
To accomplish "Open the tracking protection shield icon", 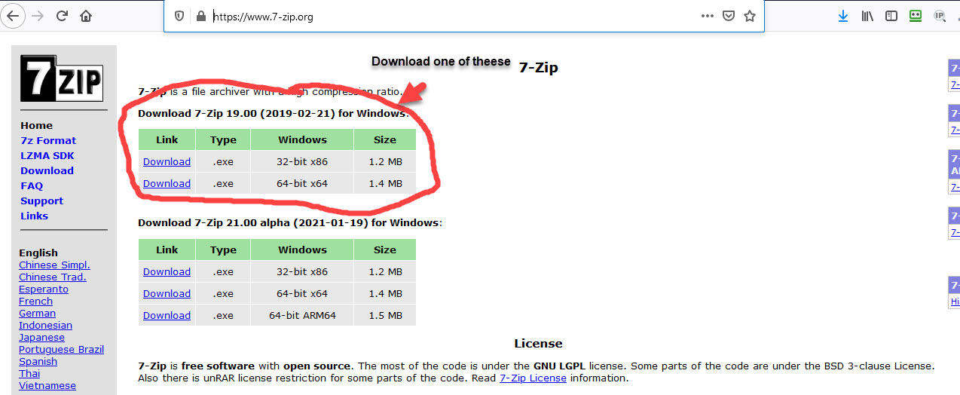I will 179,16.
